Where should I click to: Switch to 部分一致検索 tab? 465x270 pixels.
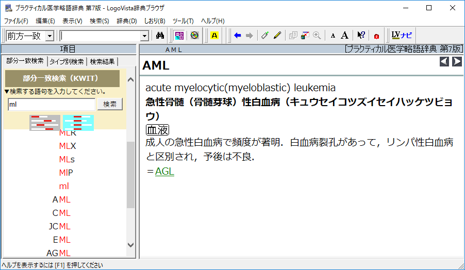(x=25, y=61)
